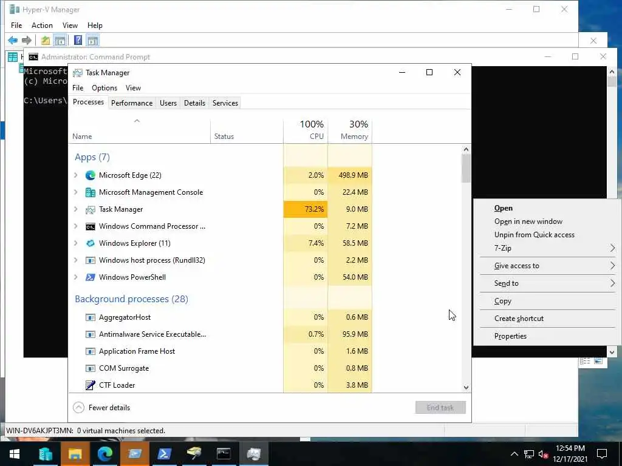The image size is (622, 466).
Task: Expand the Microsoft Management Console process
Action: [x=76, y=192]
